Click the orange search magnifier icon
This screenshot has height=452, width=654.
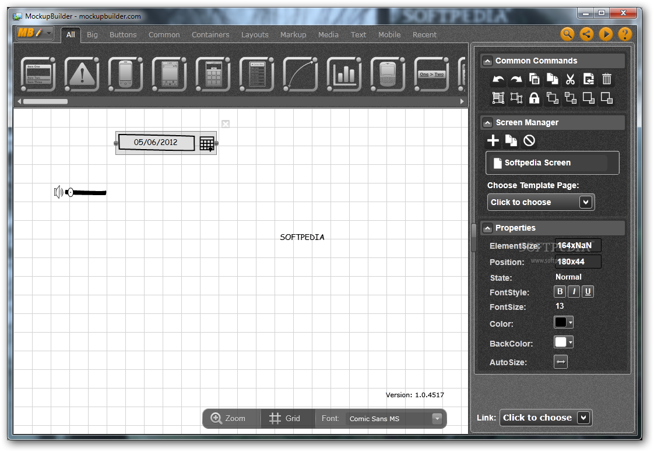(x=567, y=34)
